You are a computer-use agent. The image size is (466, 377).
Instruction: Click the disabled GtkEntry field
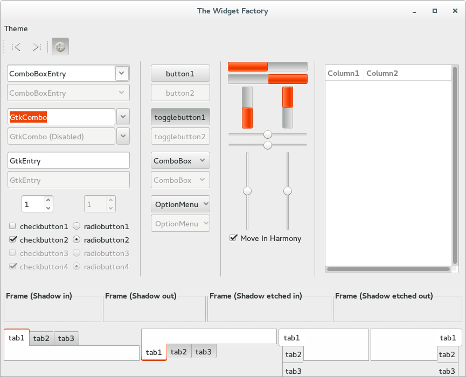[x=68, y=180]
